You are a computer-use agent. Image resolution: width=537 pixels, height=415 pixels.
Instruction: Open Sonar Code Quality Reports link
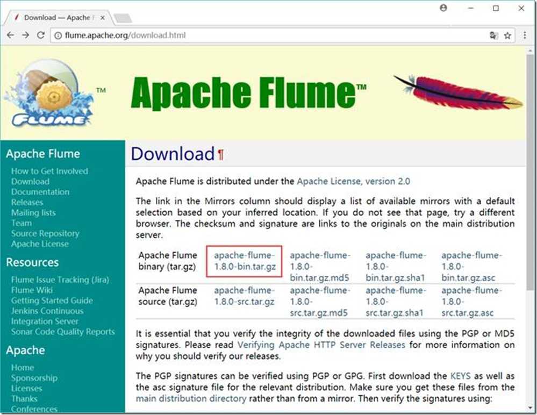[x=63, y=332]
